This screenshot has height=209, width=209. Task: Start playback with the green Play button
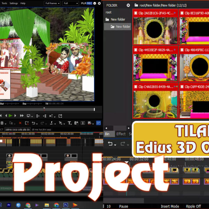(x=10, y=116)
